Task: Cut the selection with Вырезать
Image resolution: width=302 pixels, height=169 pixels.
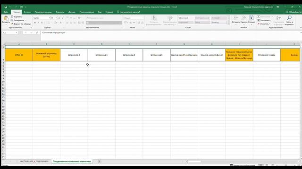Action: click(x=17, y=17)
